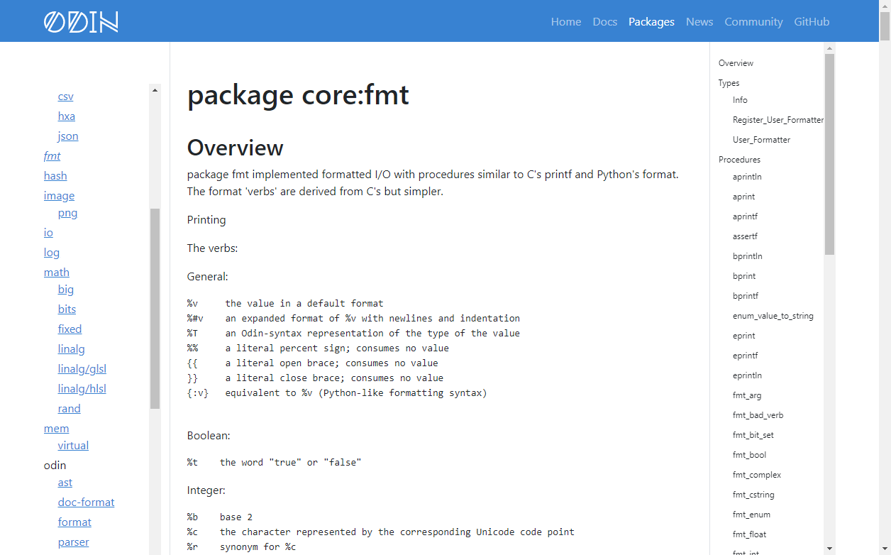Open the png subpackage under image
This screenshot has width=891, height=555.
click(67, 212)
